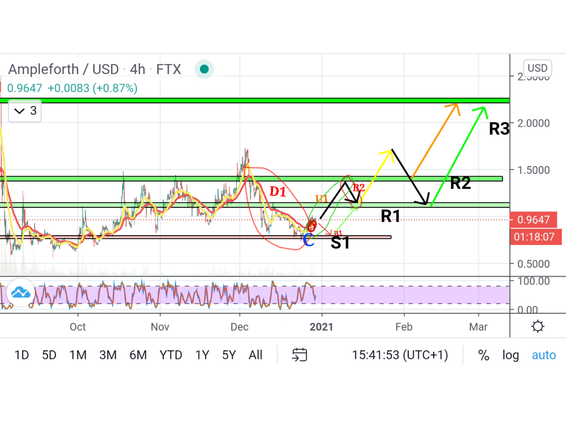This screenshot has width=566, height=425.
Task: Toggle auto scale mode
Action: (544, 355)
